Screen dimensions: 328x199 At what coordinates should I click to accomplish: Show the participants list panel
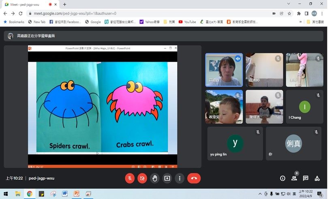tap(294, 178)
